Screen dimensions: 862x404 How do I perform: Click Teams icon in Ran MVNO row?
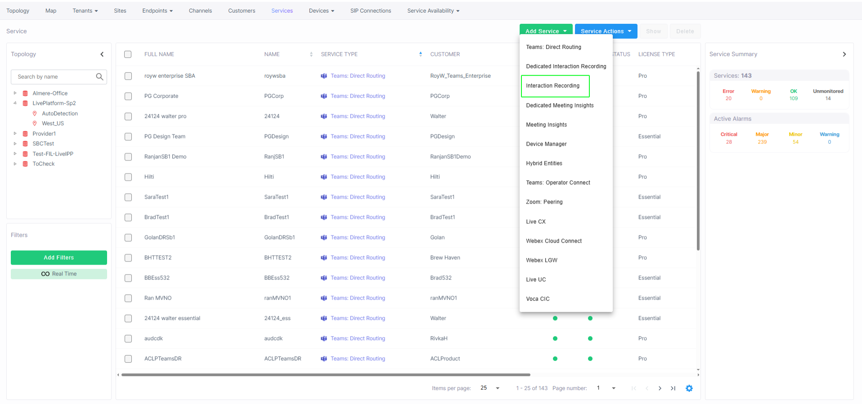(x=324, y=298)
